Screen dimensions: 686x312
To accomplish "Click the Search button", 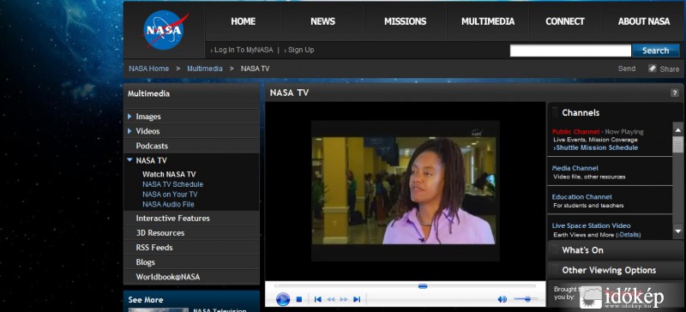I will 655,51.
